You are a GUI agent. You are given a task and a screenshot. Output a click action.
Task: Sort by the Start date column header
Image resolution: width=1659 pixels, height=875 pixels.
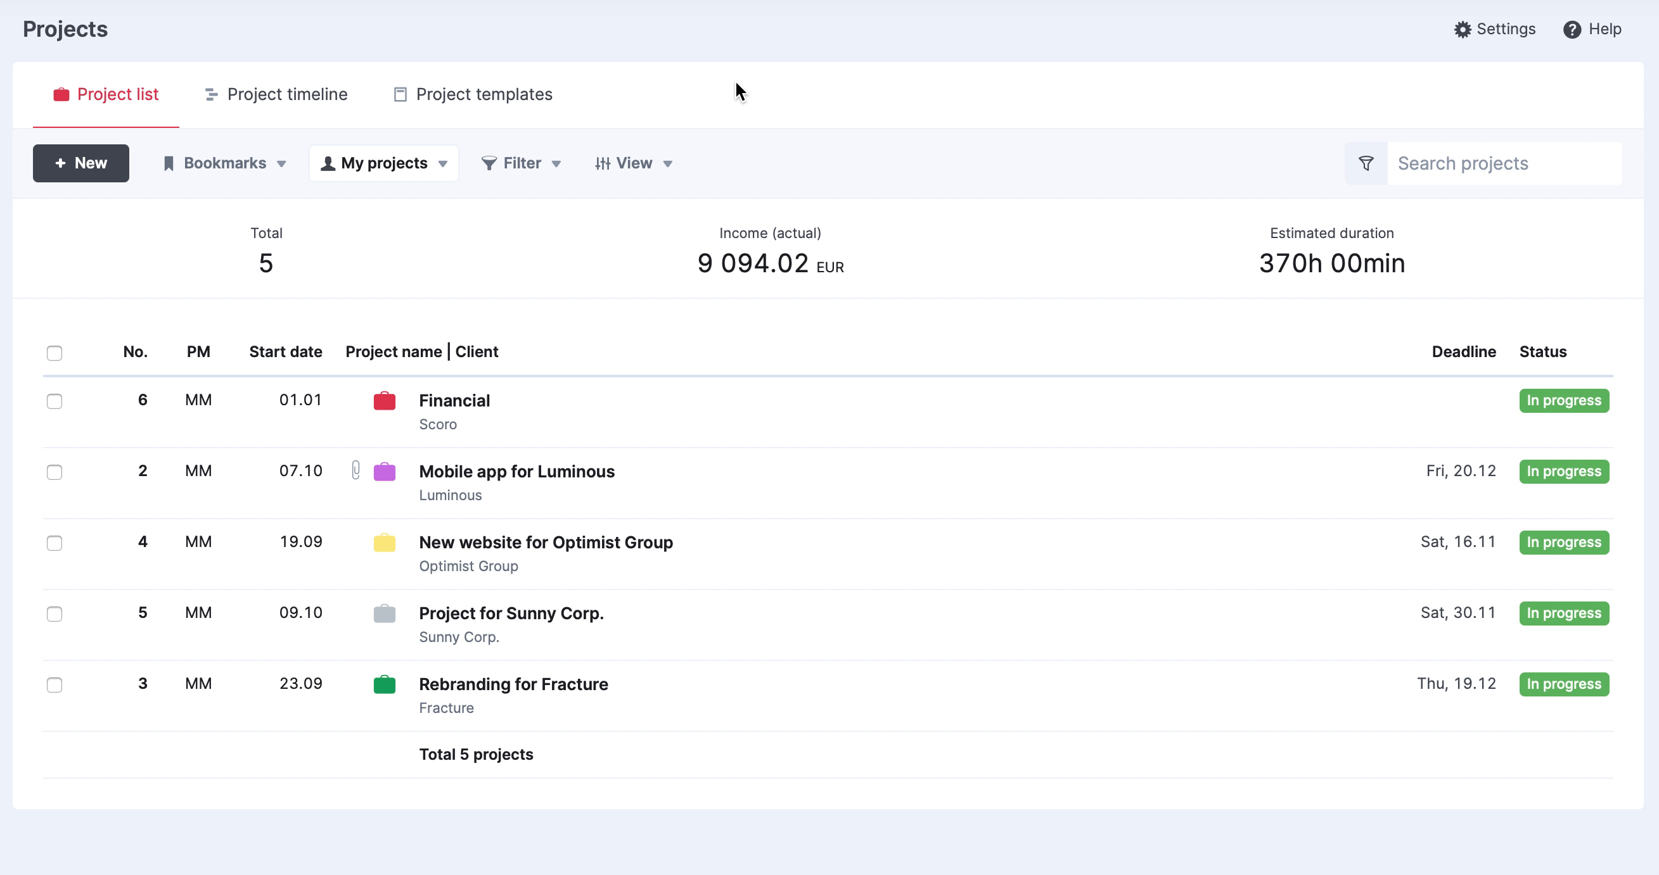pyautogui.click(x=286, y=352)
